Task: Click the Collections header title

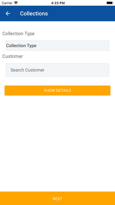Action: [x=34, y=14]
